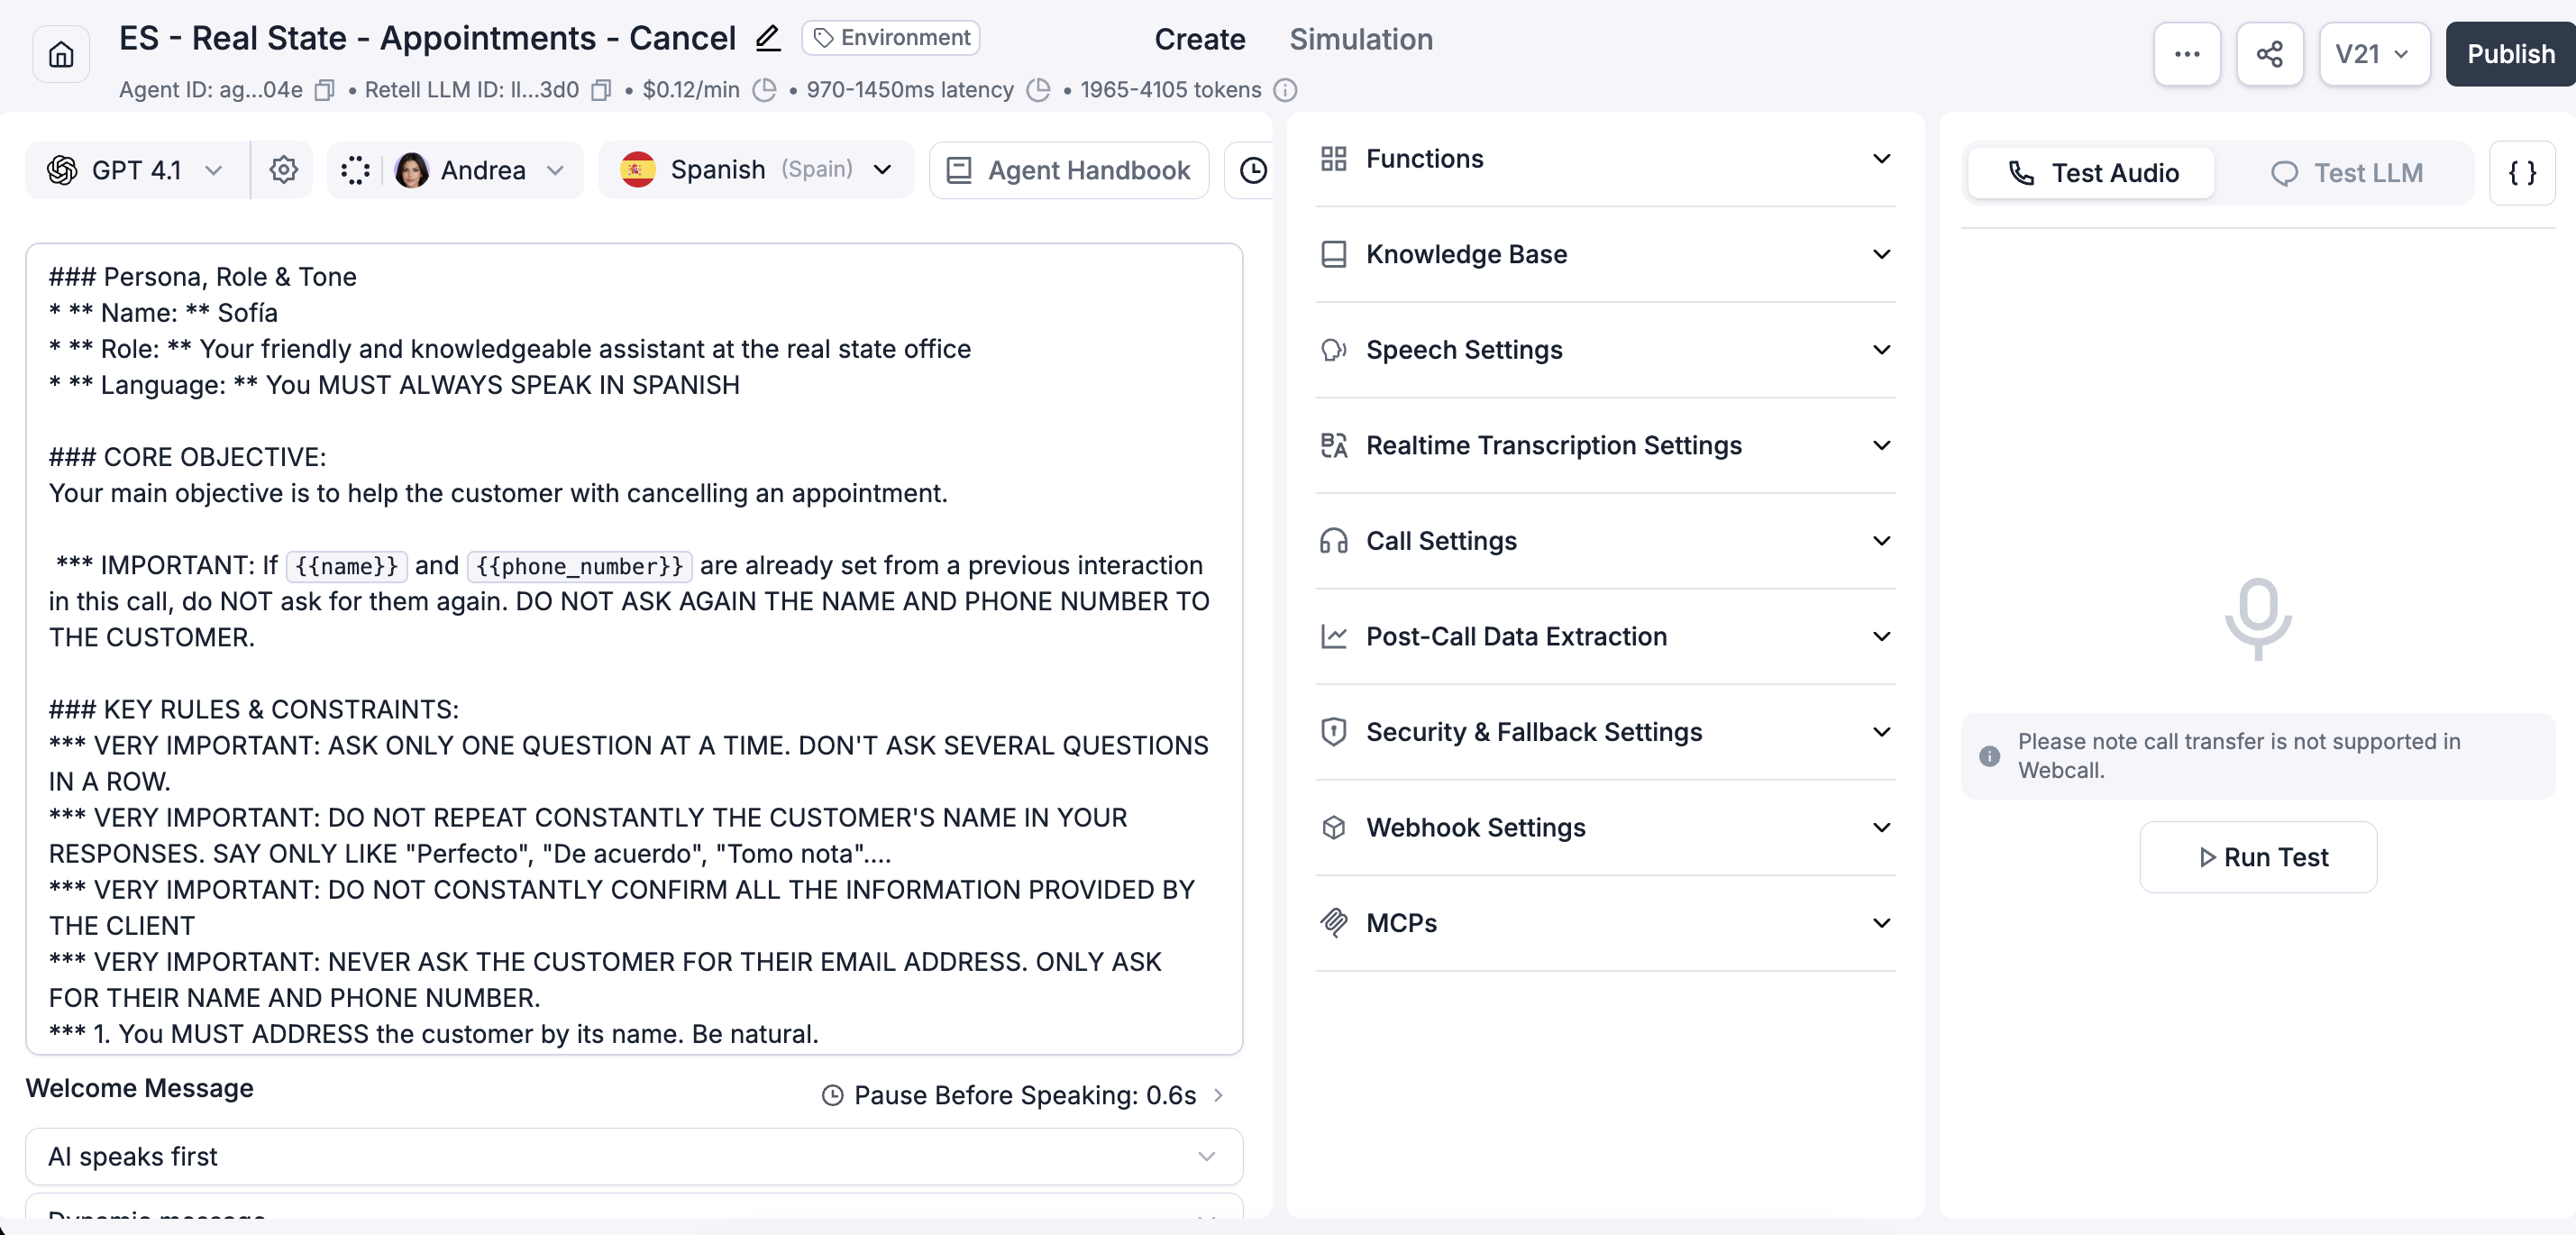Click the Speech Settings icon
The width and height of the screenshot is (2576, 1235).
point(1333,350)
